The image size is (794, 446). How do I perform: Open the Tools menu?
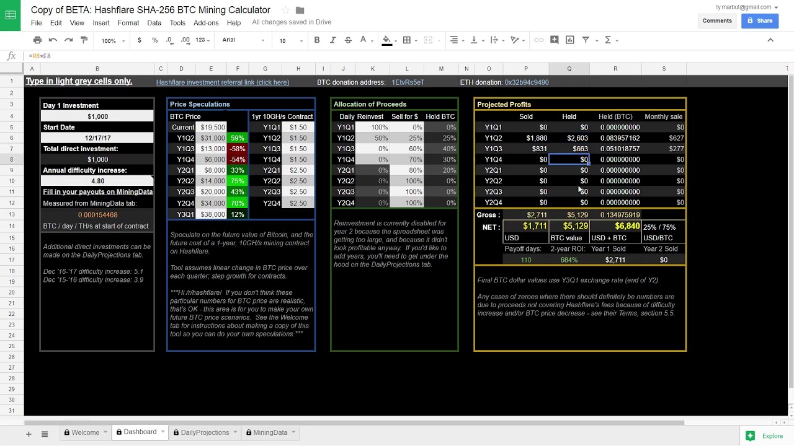(177, 23)
